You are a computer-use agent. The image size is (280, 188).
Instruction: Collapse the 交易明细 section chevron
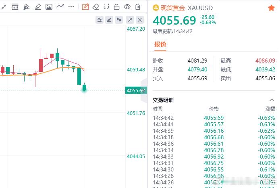[x=272, y=100]
